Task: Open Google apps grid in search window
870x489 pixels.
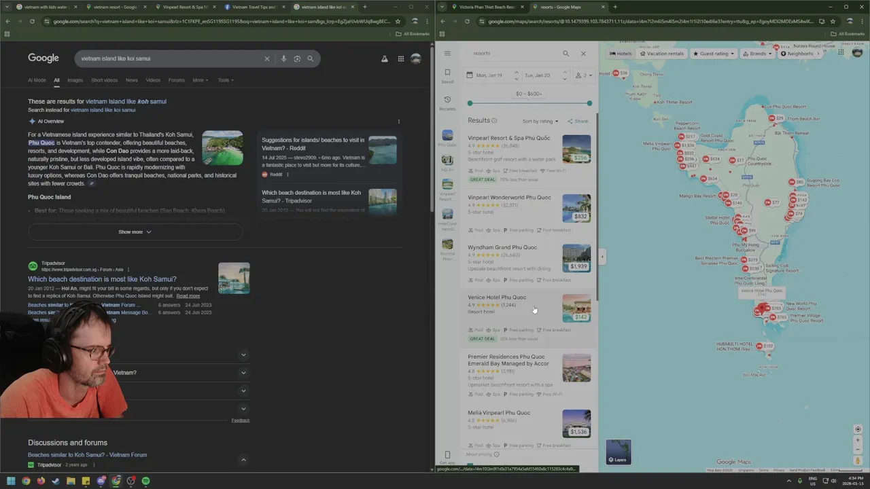Action: [401, 59]
